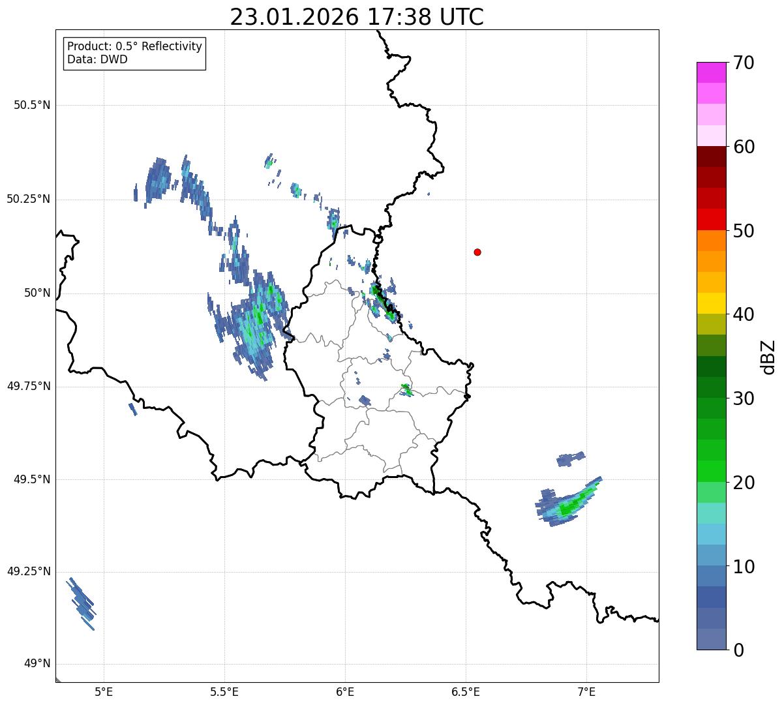Click the dBZ colorbar axis label
The image size is (784, 705).
click(x=768, y=357)
